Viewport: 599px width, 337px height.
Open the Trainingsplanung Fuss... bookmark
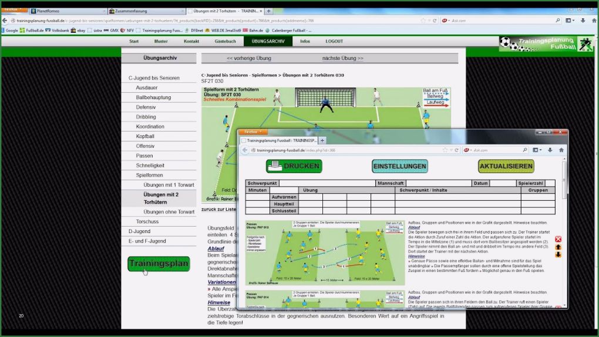click(x=159, y=30)
